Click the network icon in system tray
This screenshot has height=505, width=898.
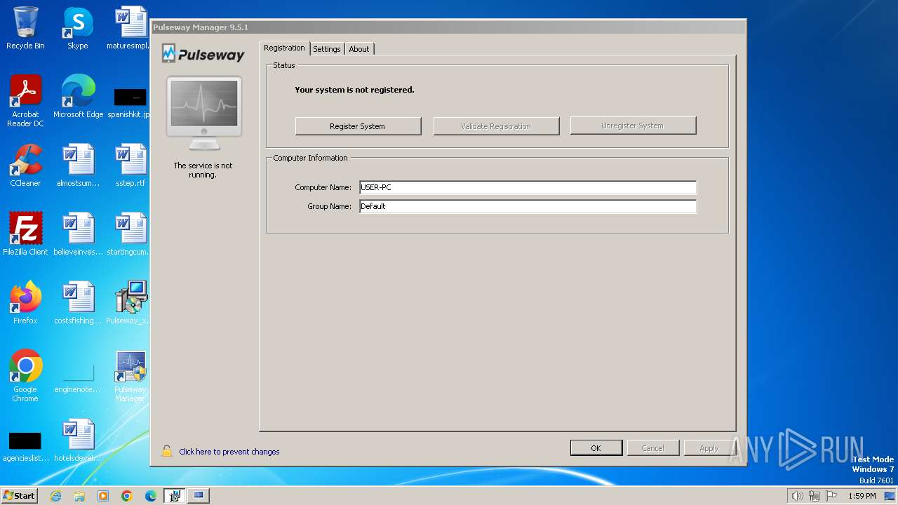click(x=815, y=496)
